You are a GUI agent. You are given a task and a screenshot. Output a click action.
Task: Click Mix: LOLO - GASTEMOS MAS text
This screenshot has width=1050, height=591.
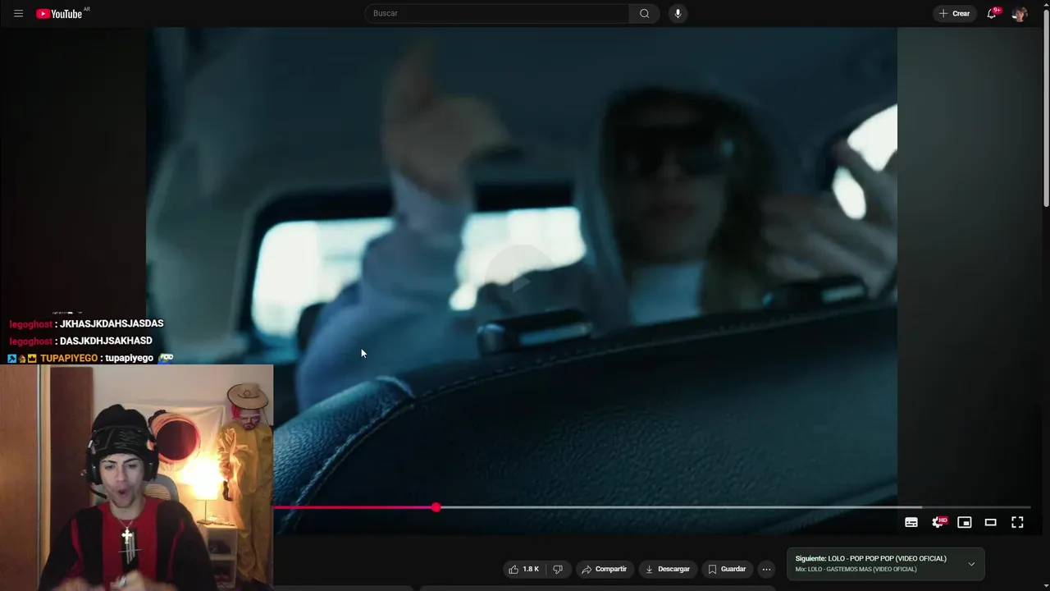pos(856,570)
